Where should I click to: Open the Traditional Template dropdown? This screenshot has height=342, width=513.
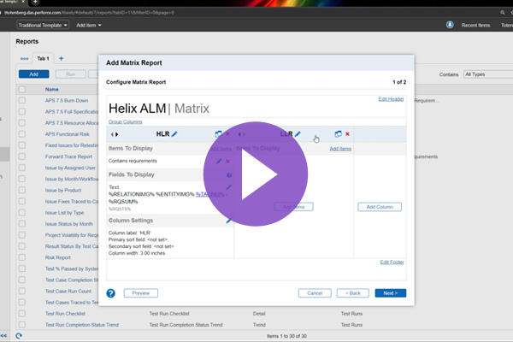(x=43, y=25)
